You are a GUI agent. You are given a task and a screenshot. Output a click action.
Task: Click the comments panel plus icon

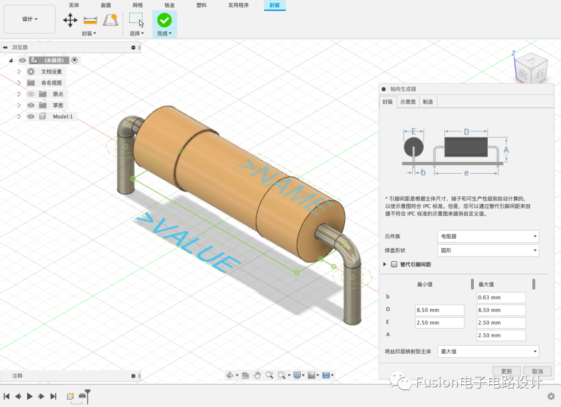pyautogui.click(x=133, y=376)
